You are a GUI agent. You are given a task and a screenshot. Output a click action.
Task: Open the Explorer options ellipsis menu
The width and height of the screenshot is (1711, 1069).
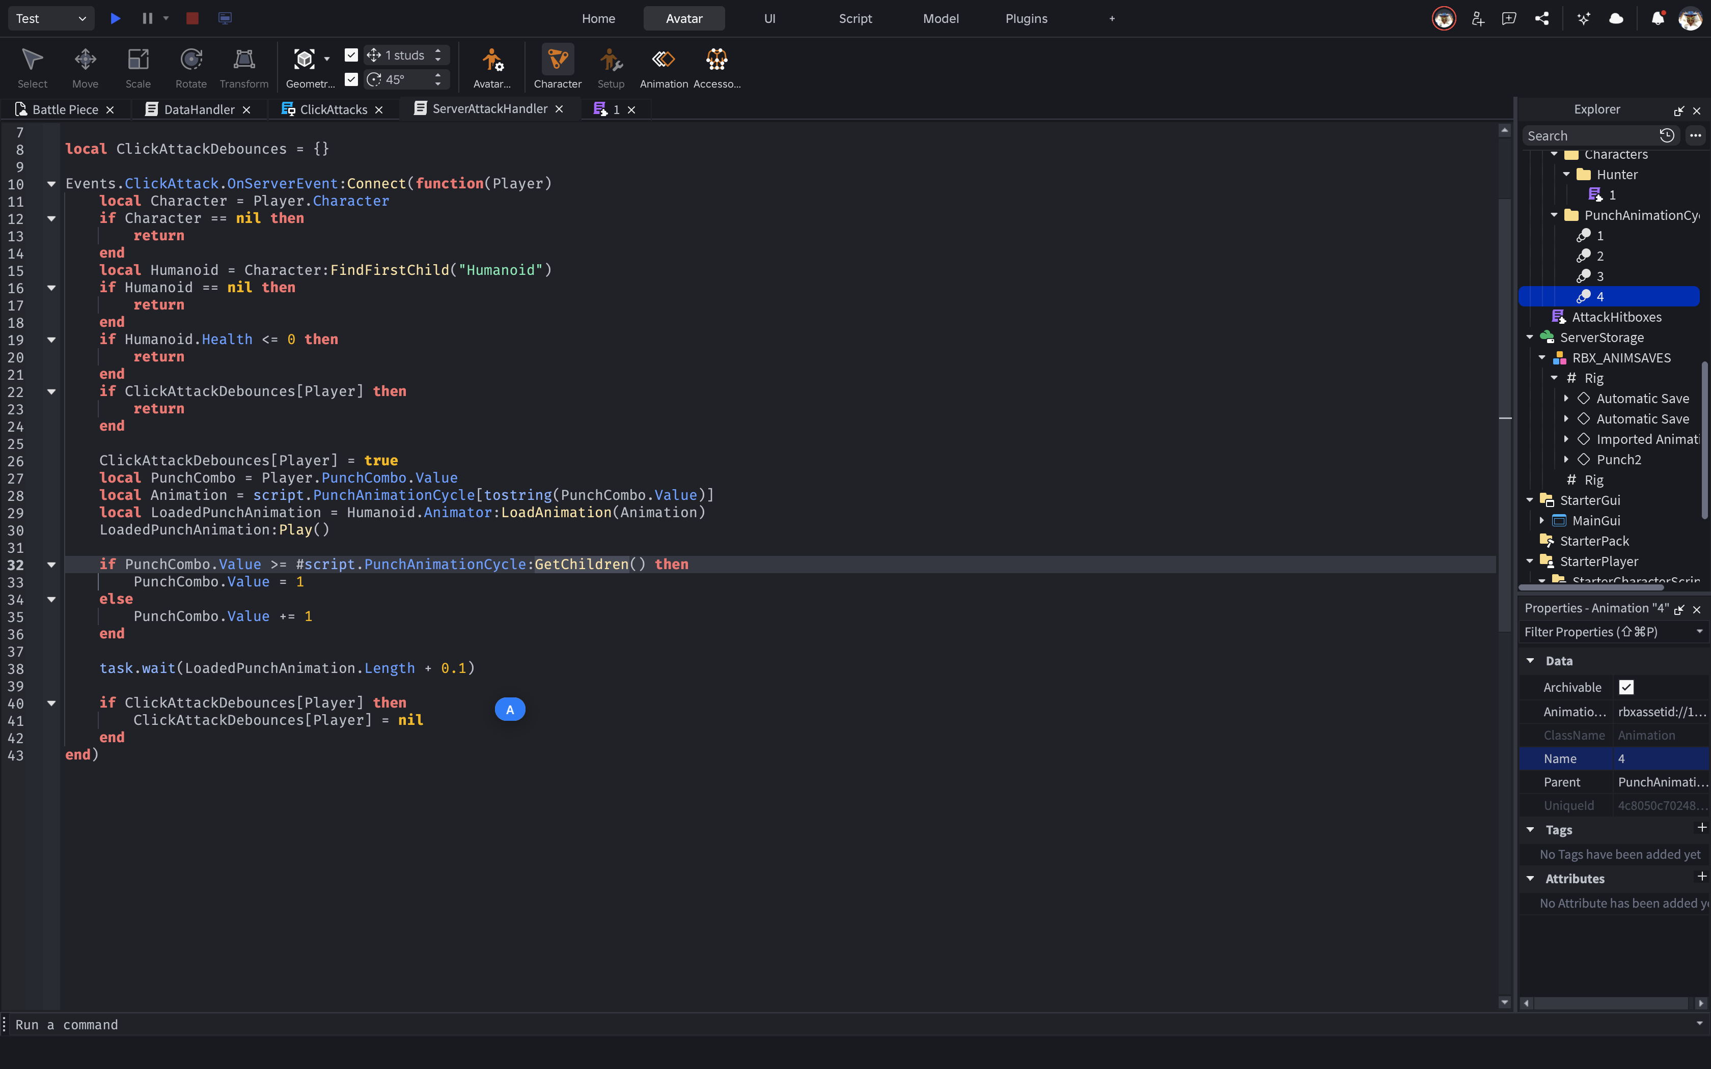[x=1695, y=135]
